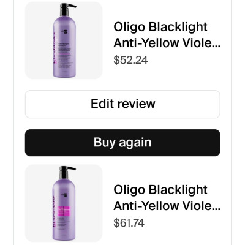Click the small square logo on first bottle
Screen dimensions: 245x245
pos(64,32)
